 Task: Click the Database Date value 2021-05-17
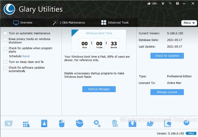click(175, 40)
